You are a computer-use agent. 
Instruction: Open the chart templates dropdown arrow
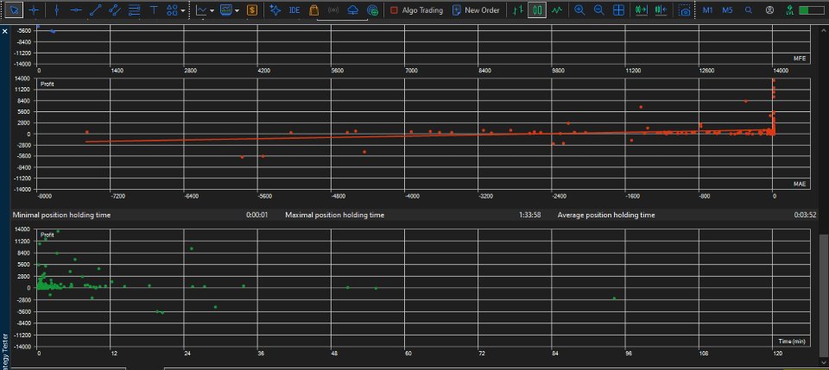(237, 10)
